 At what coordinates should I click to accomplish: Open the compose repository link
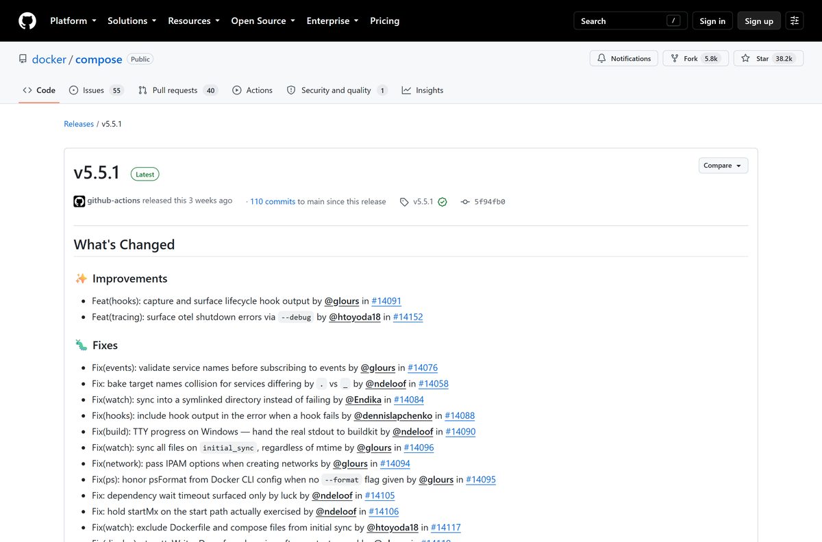point(99,60)
